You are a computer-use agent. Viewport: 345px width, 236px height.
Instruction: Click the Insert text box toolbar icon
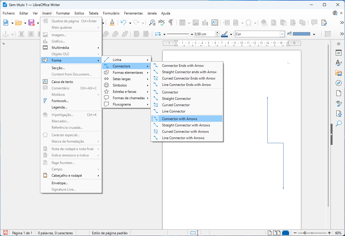point(215,23)
